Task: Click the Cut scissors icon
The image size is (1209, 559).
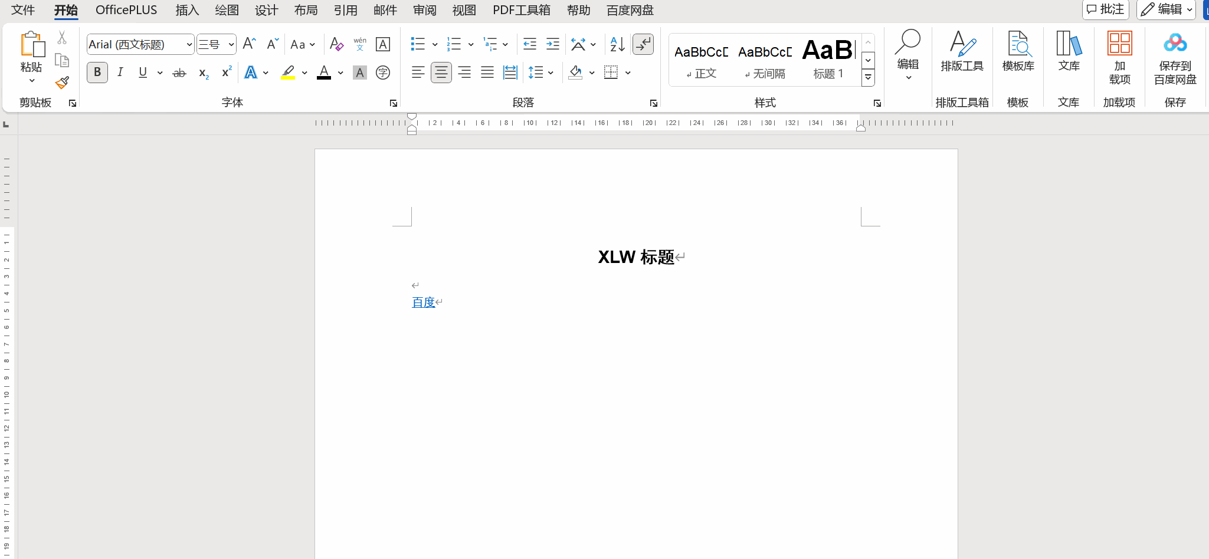Action: pos(62,38)
